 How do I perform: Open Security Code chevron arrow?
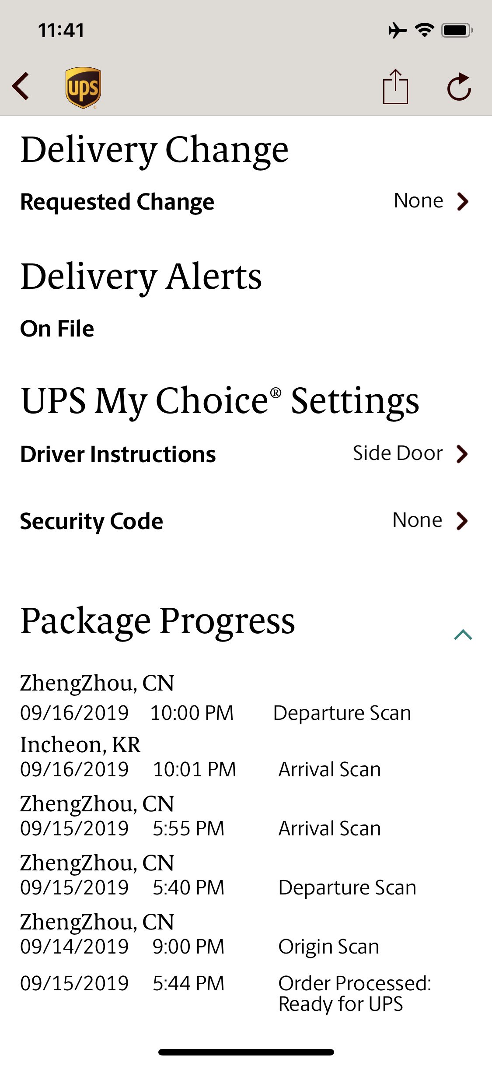[x=462, y=521]
